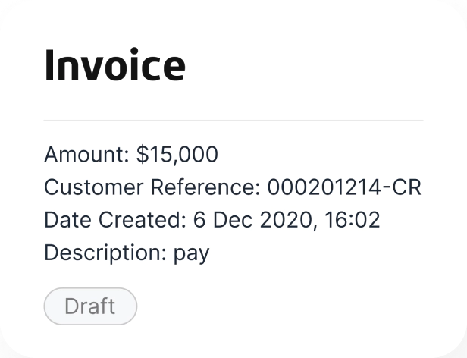Click the dollar sign in the amount
Screen dimensions: 467x358
pyautogui.click(x=143, y=155)
